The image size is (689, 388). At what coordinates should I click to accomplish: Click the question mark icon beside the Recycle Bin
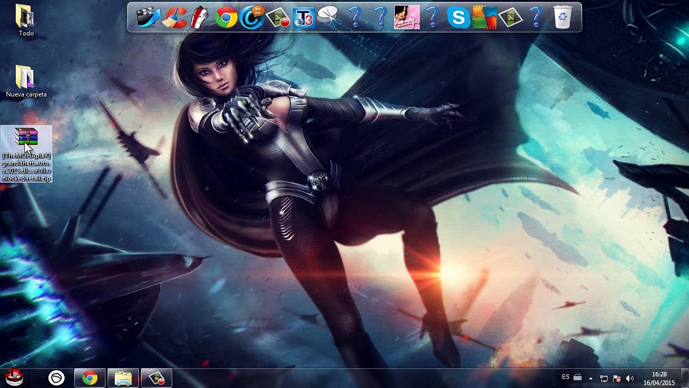pos(536,17)
